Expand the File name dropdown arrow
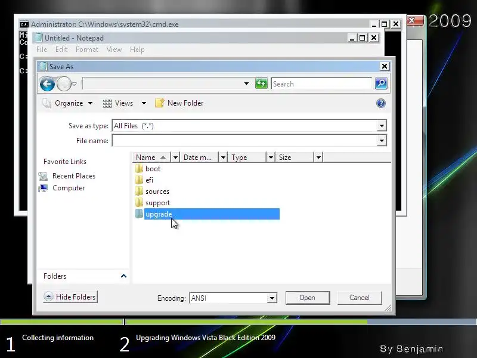This screenshot has width=477, height=358. 382,141
